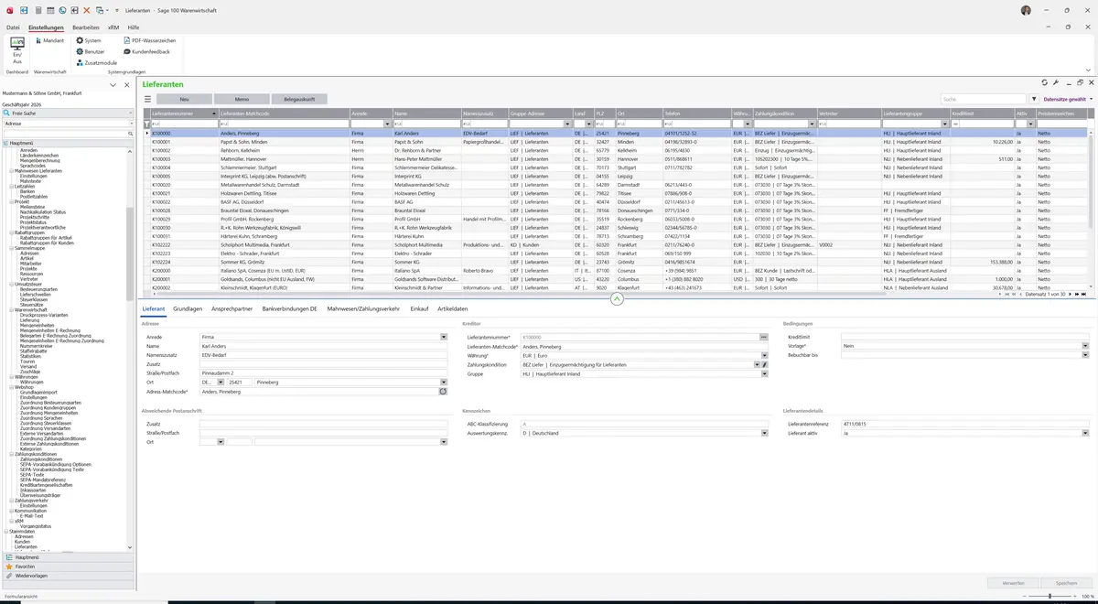Screen dimensions: 1098x604
Task: Click the Neu button
Action: pos(184,99)
